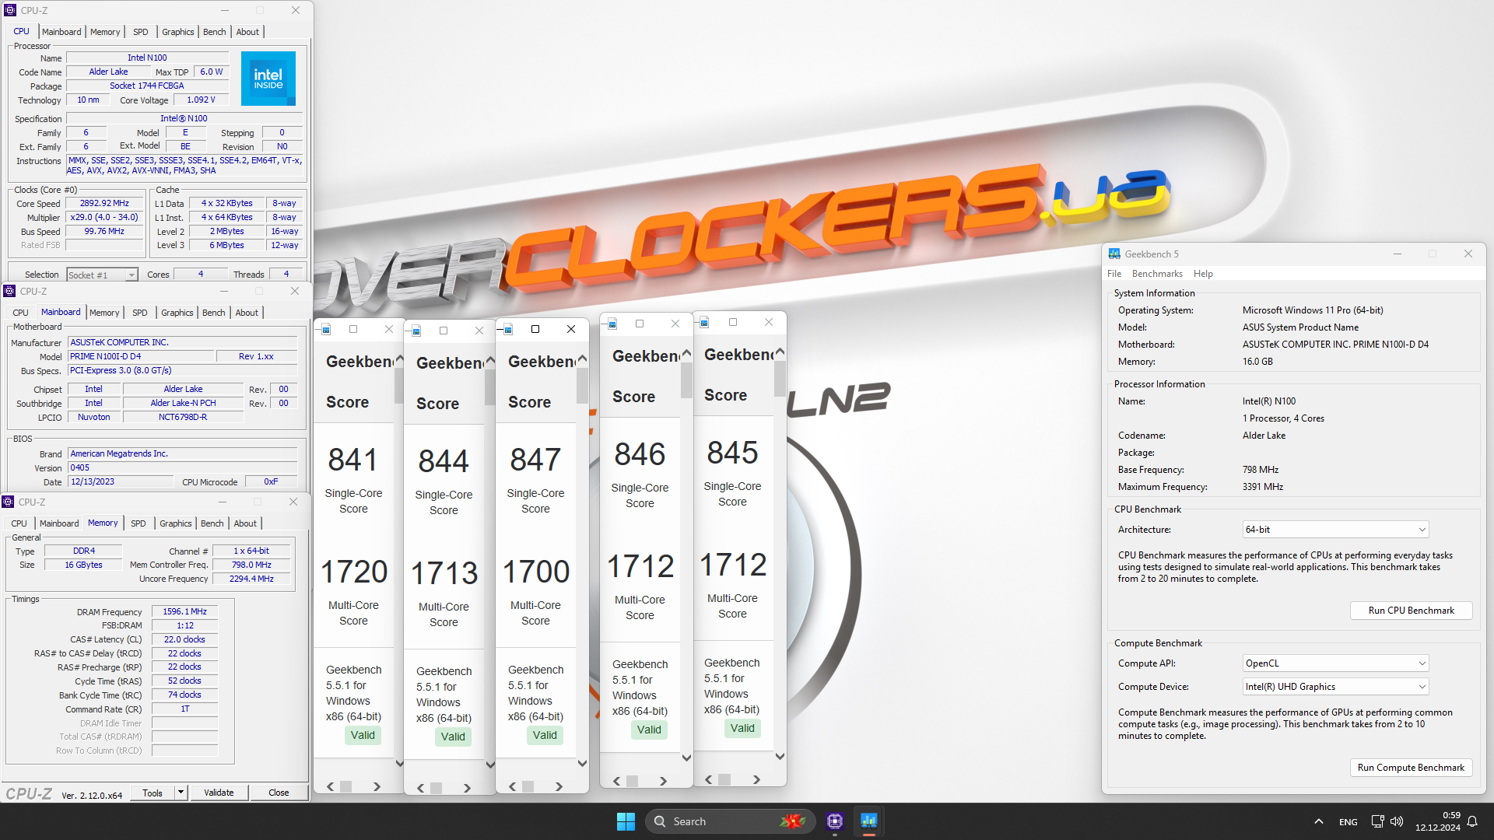Click scroll-up arrow in the 841-score result window
This screenshot has height=840, width=1494.
[399, 359]
